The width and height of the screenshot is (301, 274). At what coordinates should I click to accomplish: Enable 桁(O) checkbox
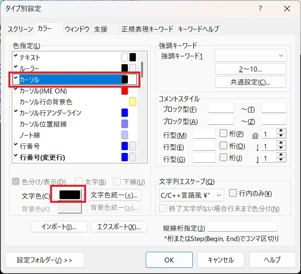click(223, 145)
